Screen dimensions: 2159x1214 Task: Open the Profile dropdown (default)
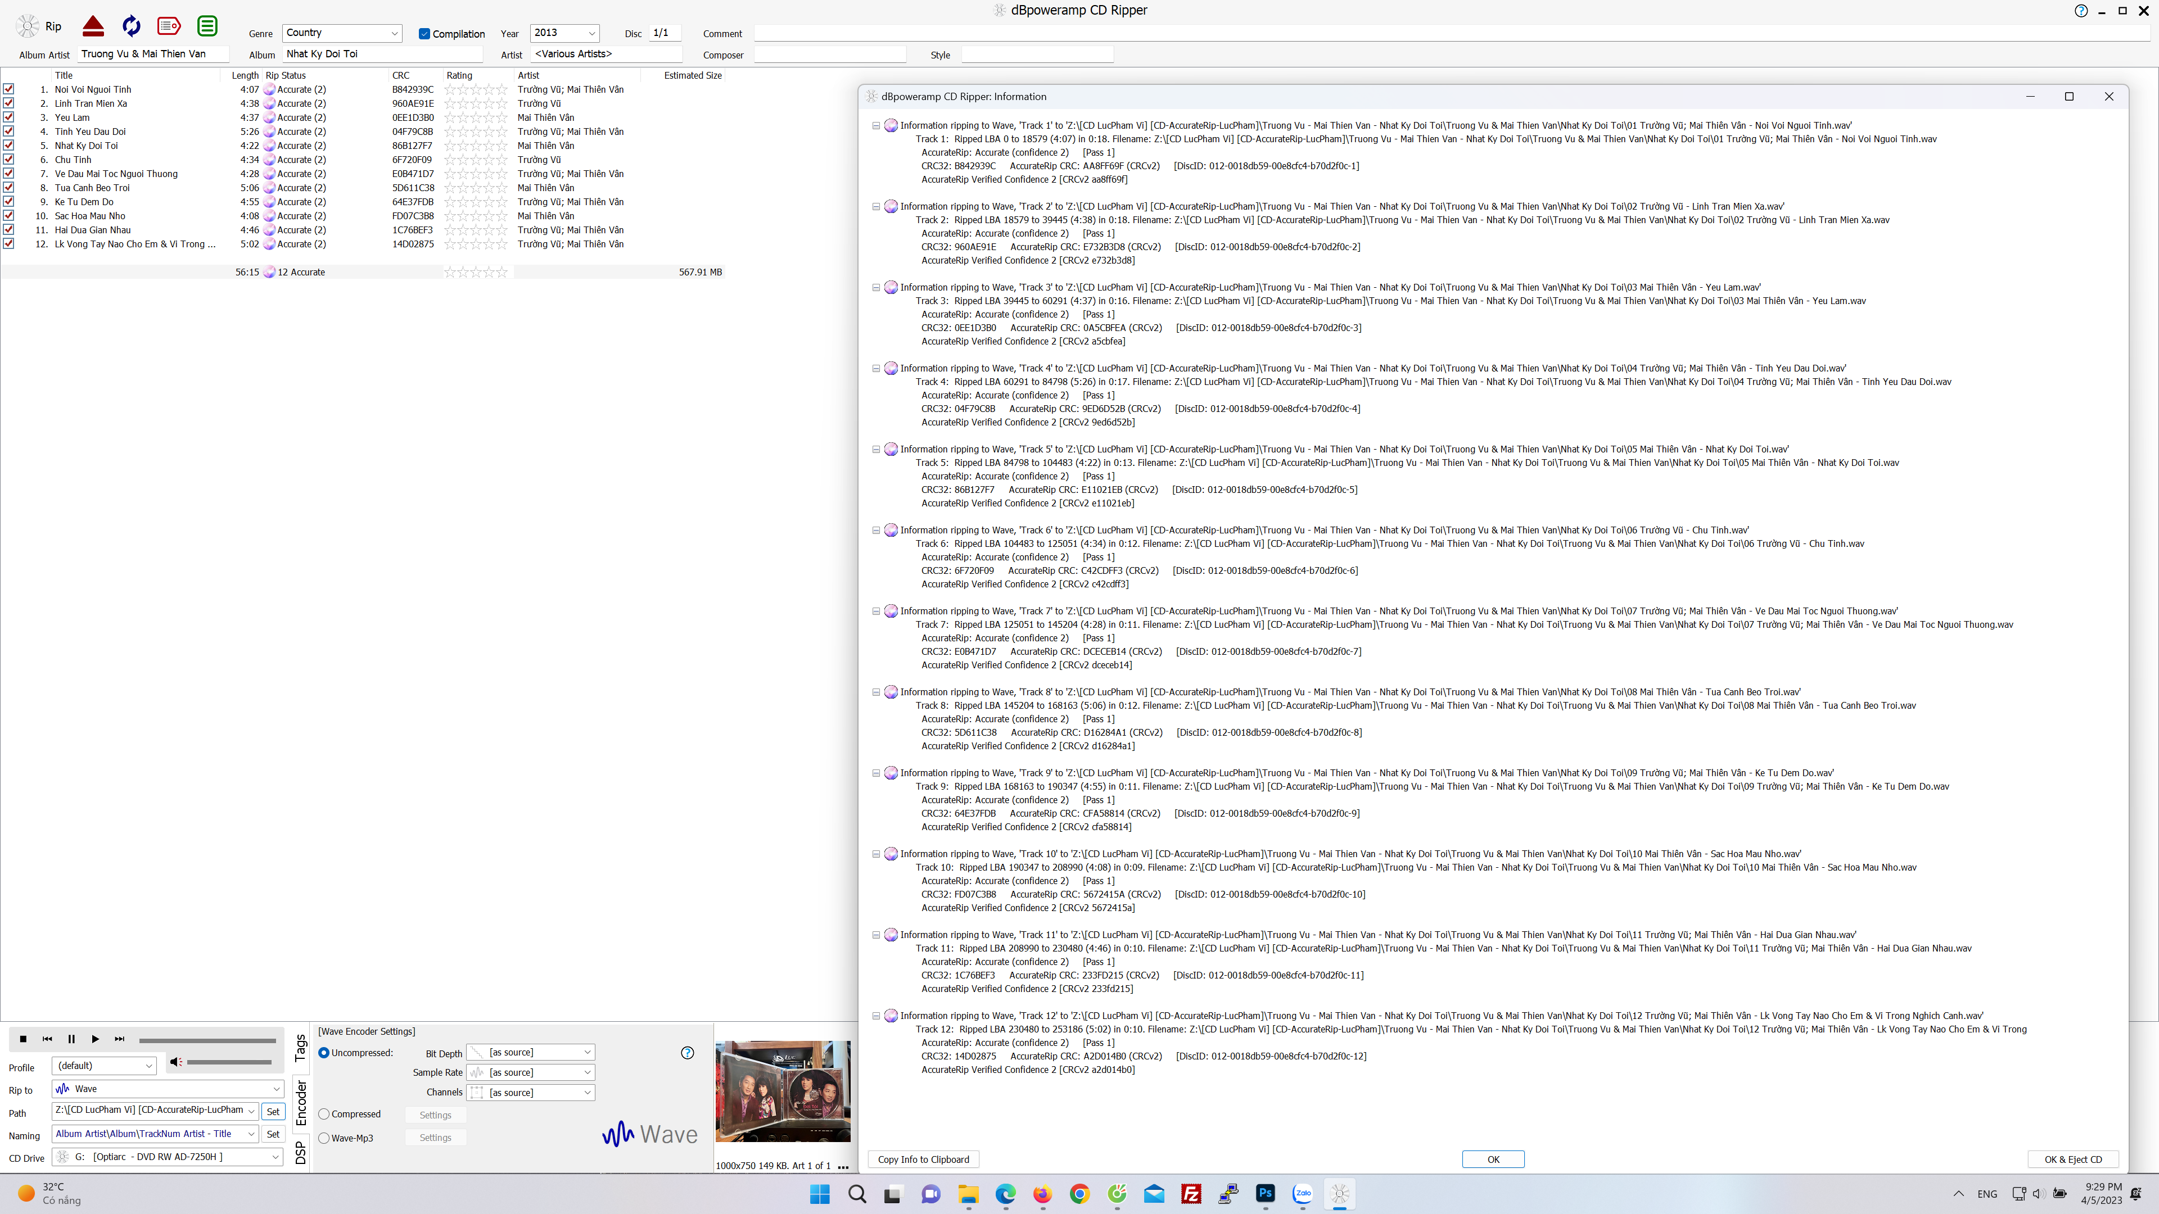pyautogui.click(x=104, y=1066)
